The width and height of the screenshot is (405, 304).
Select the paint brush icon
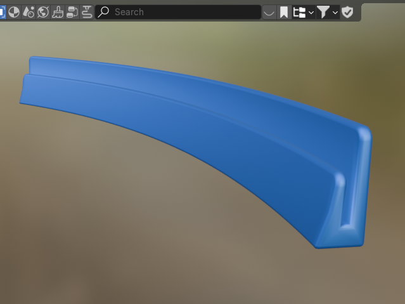[x=58, y=11]
